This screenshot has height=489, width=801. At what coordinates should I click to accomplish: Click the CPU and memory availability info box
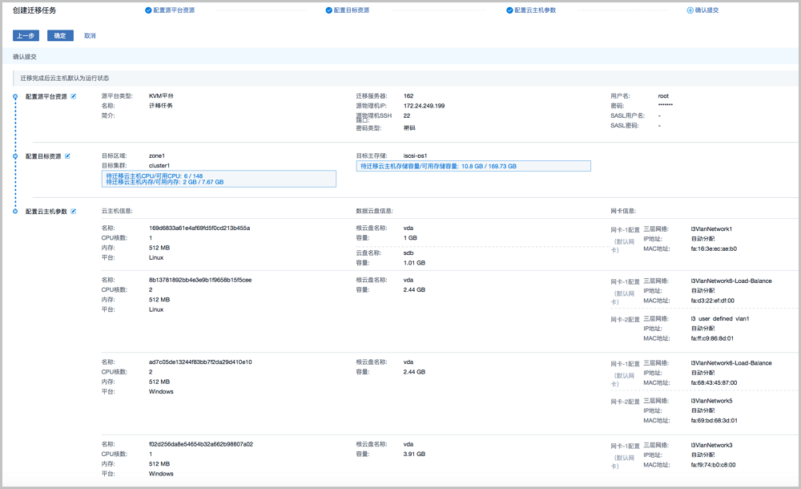[x=219, y=178]
